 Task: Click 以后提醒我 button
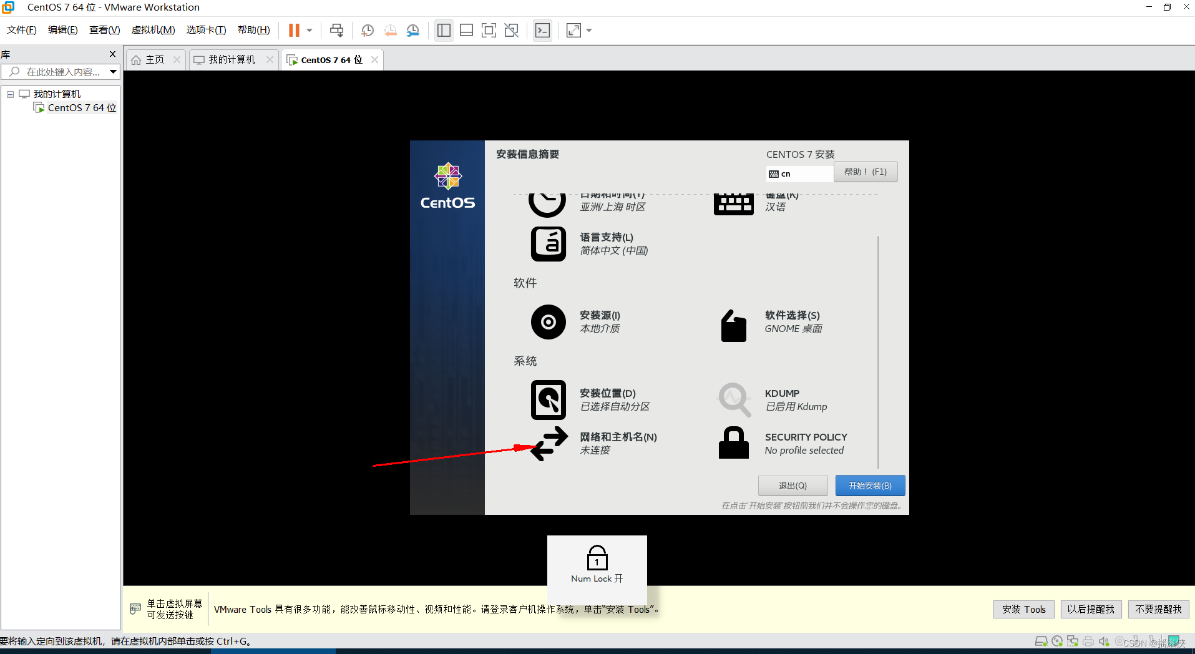click(x=1091, y=609)
